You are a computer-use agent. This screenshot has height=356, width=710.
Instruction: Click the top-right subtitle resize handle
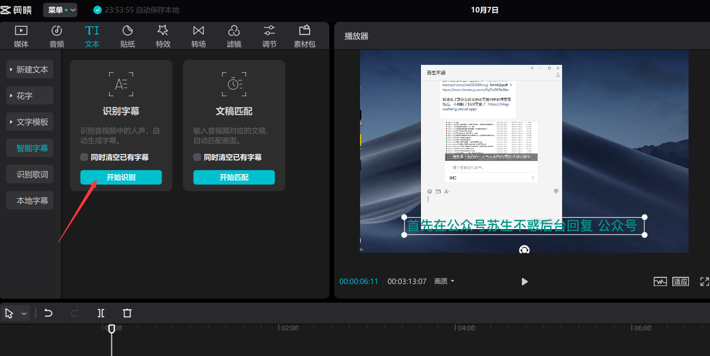[x=644, y=217]
